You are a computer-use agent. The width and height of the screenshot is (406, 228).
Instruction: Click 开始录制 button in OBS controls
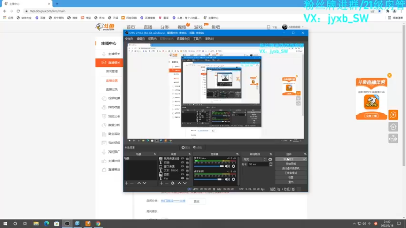coord(291,164)
